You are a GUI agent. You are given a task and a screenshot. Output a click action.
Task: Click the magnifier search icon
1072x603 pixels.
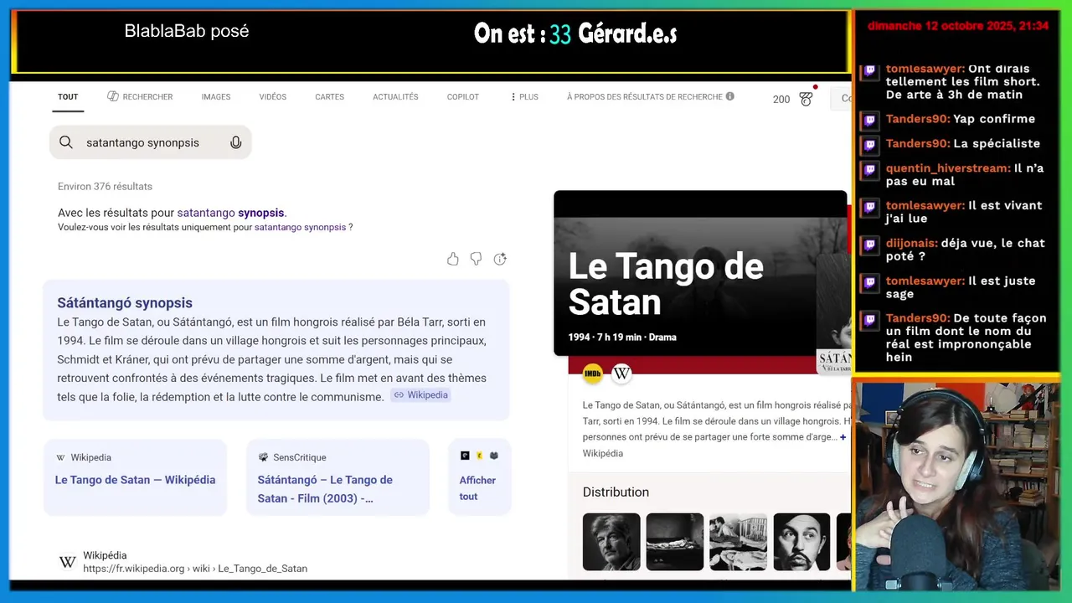[x=66, y=142]
